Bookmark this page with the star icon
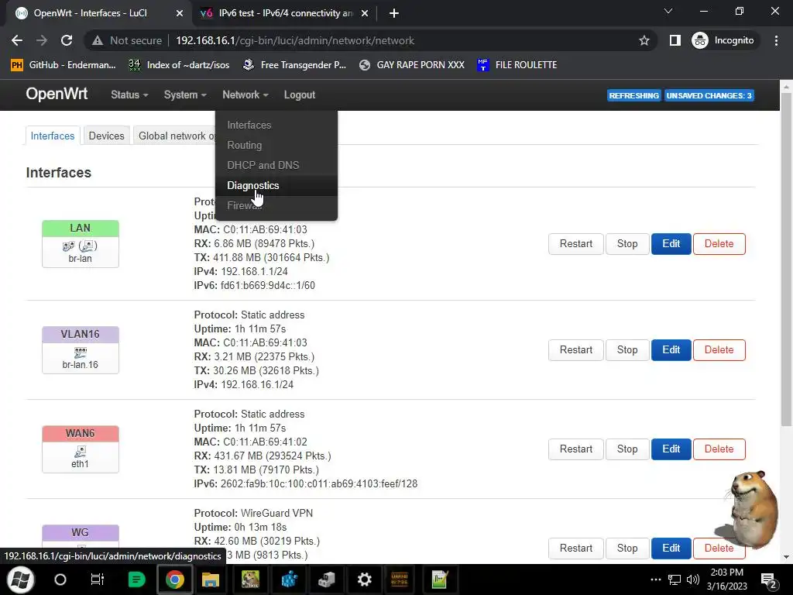This screenshot has height=595, width=793. [644, 40]
